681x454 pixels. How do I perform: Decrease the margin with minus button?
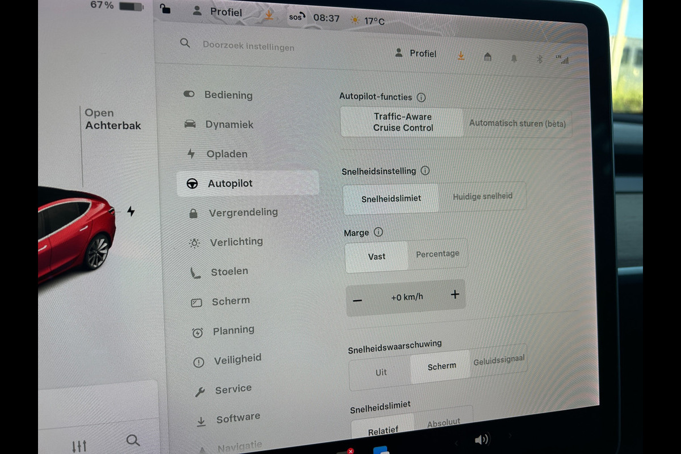[x=358, y=300]
